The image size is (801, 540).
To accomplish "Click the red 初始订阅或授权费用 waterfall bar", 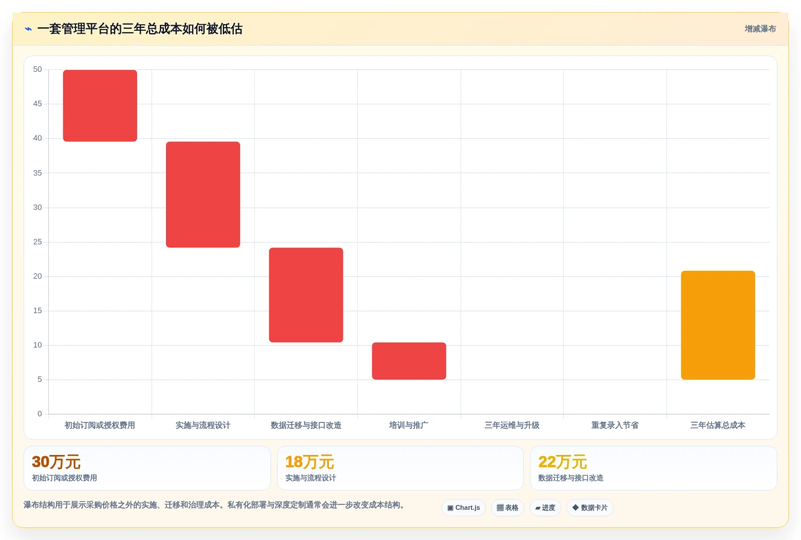I will [x=100, y=106].
